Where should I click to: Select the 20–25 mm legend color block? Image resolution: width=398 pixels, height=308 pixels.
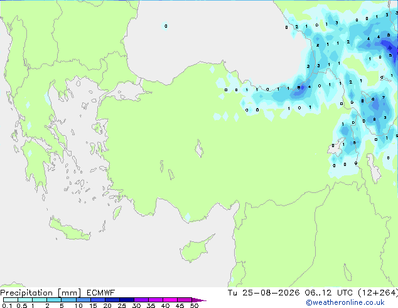[112, 300]
